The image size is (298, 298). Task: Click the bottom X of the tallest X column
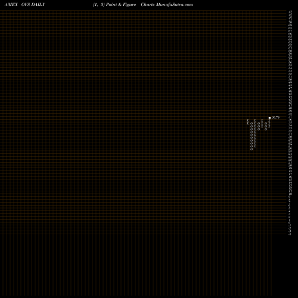[x=255, y=147]
